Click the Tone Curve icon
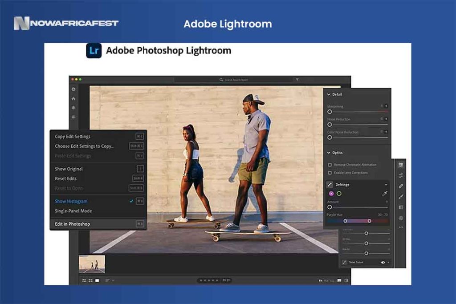This screenshot has height=304, width=456. [x=344, y=262]
